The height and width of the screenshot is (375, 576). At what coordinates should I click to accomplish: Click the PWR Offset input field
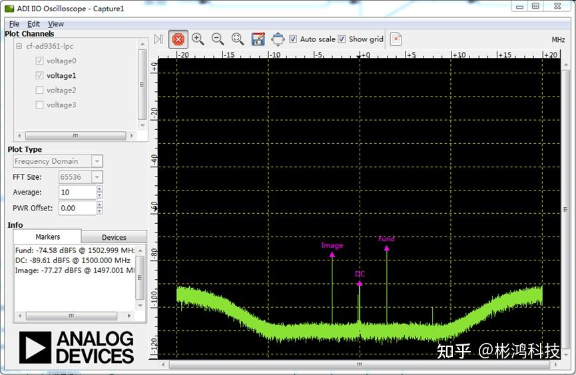pos(78,208)
